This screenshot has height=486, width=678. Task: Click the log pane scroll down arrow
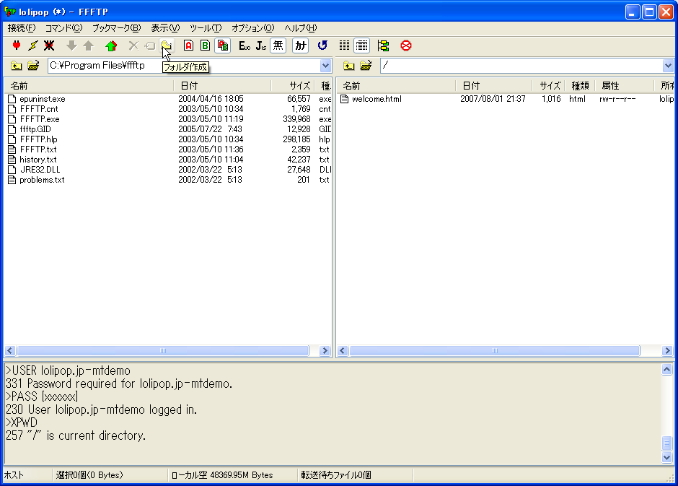666,457
